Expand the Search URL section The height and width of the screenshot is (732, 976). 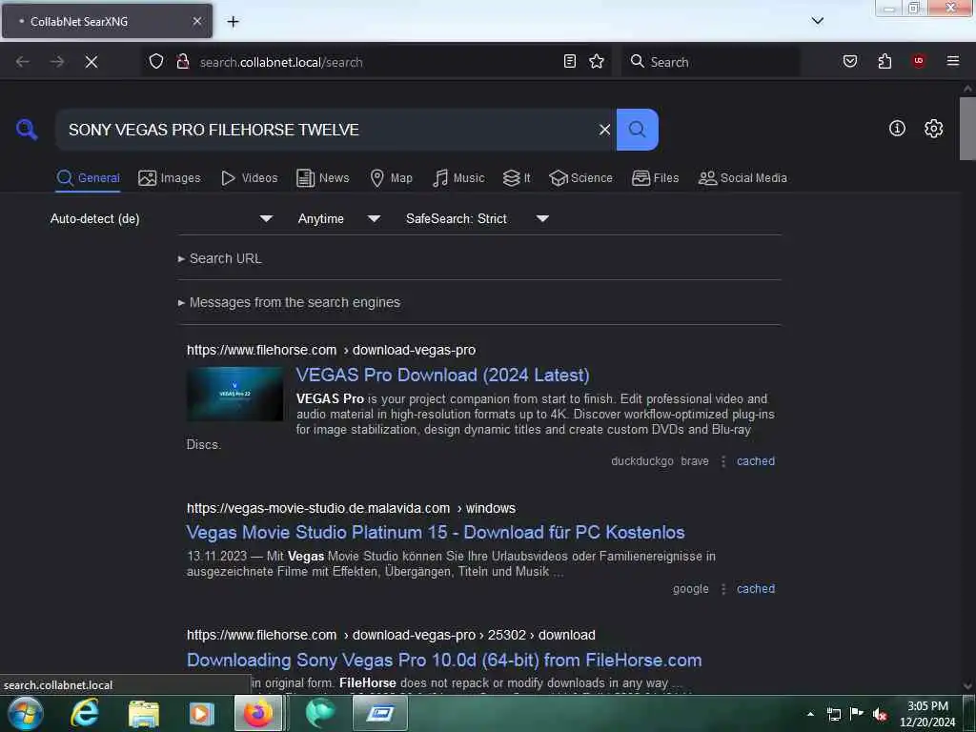tap(220, 258)
